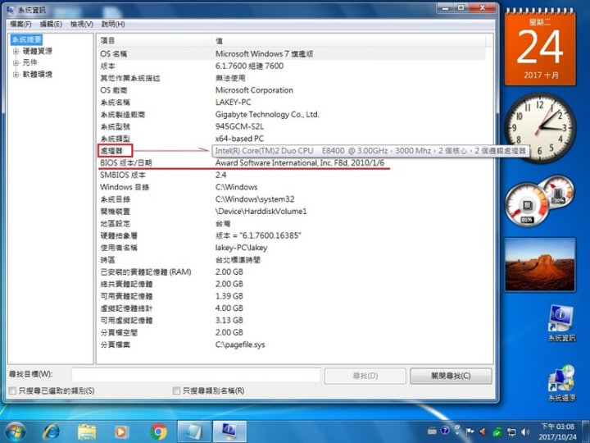The width and height of the screenshot is (590, 443).
Task: Select the 元件 tree label
Action: click(x=29, y=63)
